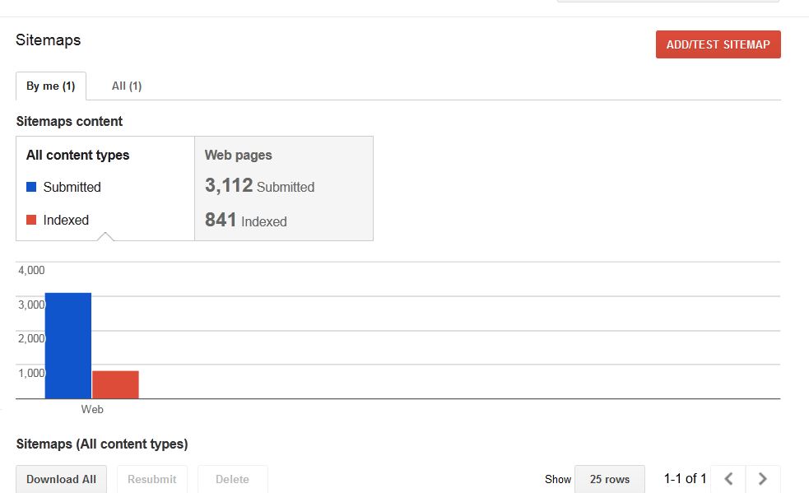Go to next page with right arrow

coord(763,479)
